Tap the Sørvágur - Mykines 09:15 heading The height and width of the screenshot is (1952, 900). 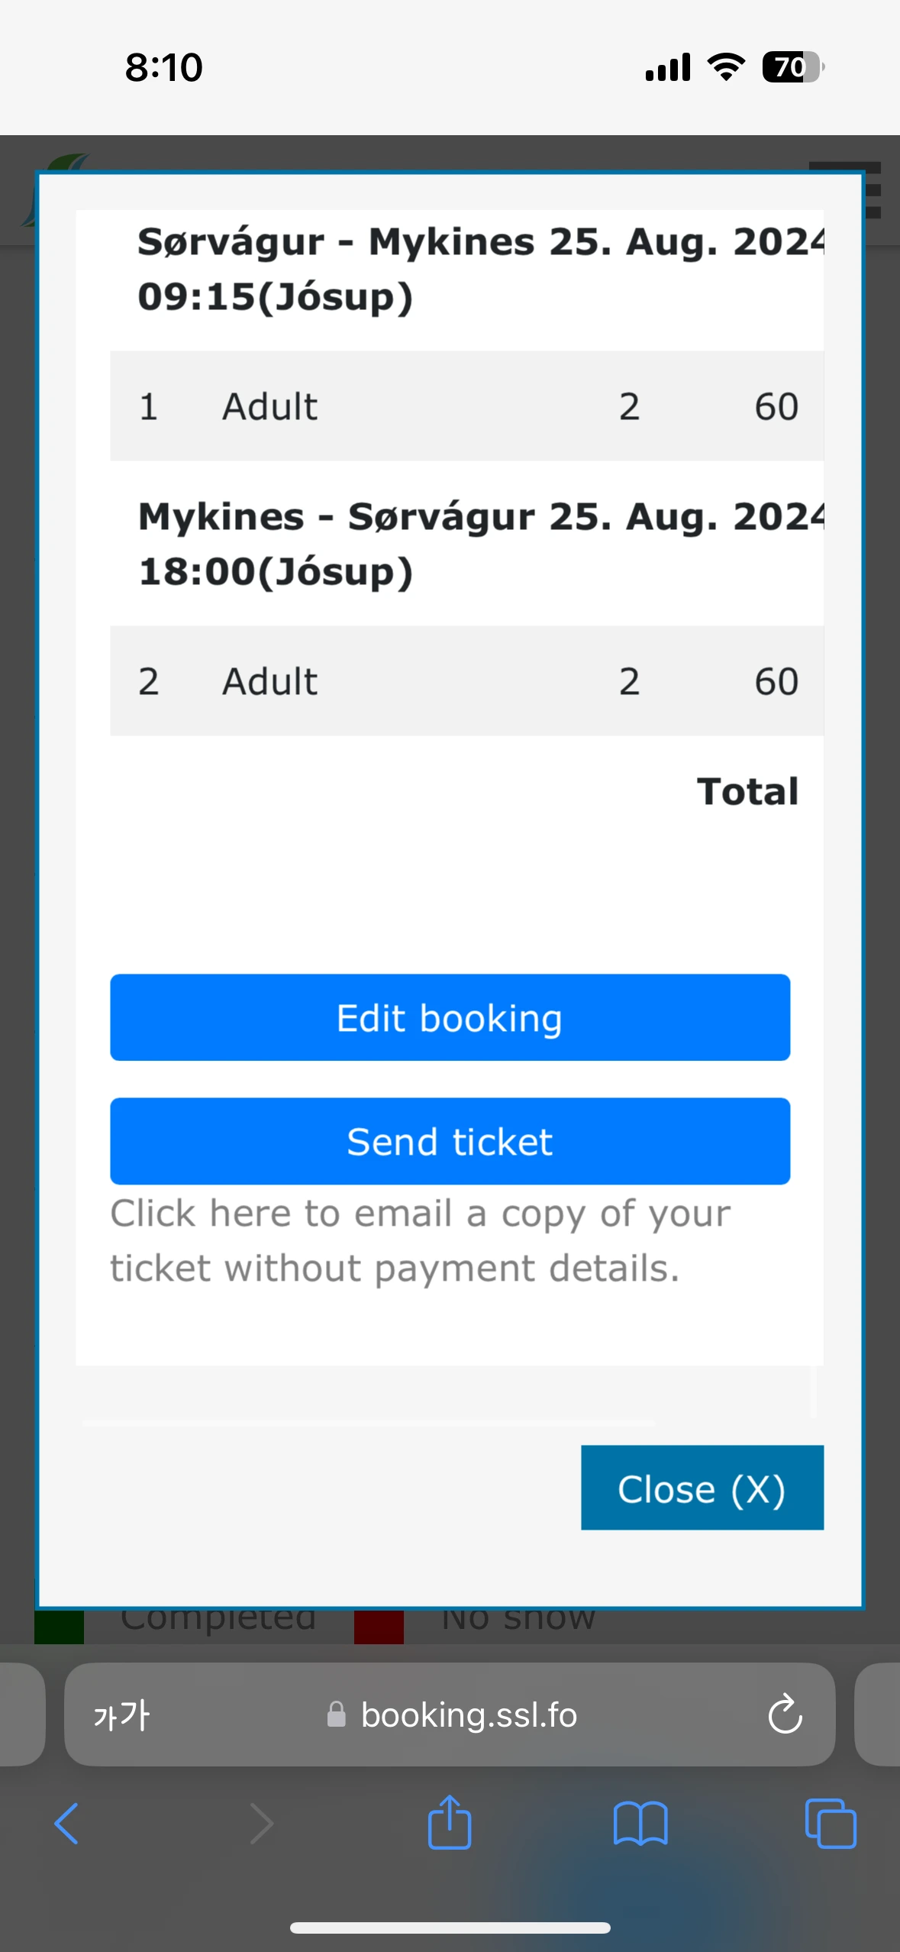click(480, 269)
